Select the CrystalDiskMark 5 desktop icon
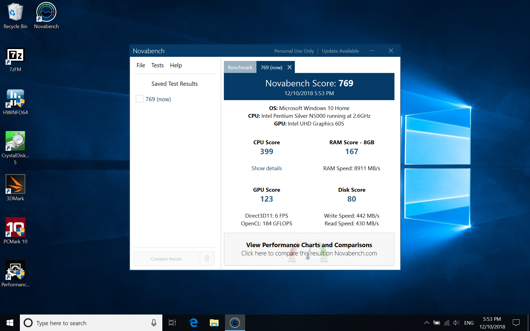This screenshot has width=530, height=331. pyautogui.click(x=15, y=148)
